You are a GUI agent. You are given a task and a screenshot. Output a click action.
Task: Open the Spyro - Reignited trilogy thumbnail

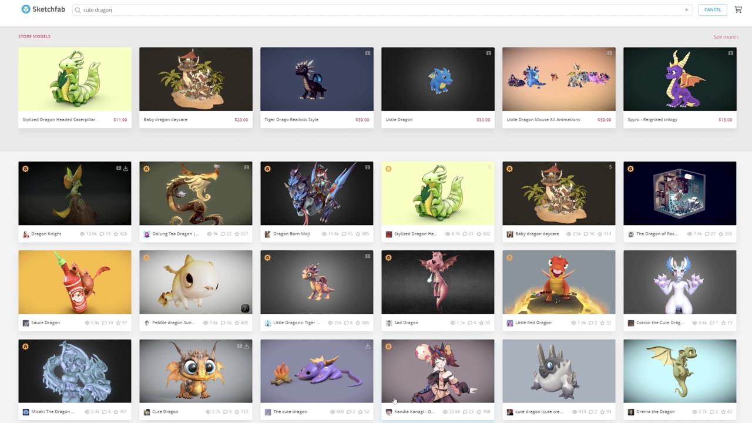(x=680, y=79)
